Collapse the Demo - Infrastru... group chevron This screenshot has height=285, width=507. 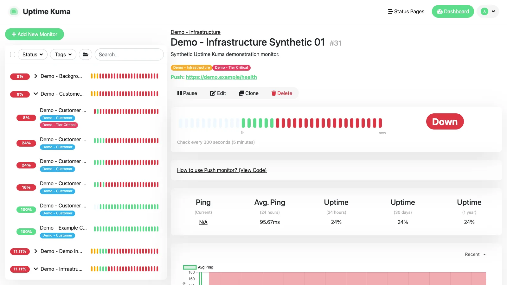point(36,269)
